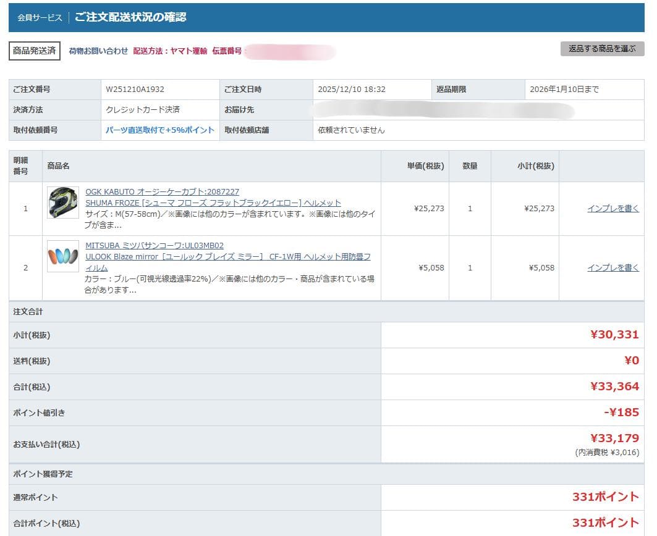Click the ¥33,179 payment total amount
The width and height of the screenshot is (657, 536).
pos(614,438)
